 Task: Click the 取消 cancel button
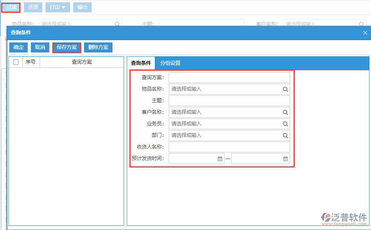coord(40,47)
